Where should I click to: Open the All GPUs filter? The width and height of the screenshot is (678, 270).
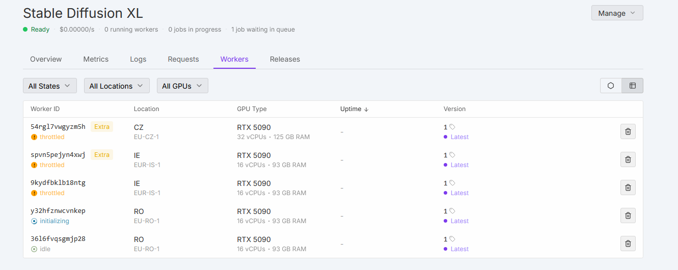pos(182,86)
